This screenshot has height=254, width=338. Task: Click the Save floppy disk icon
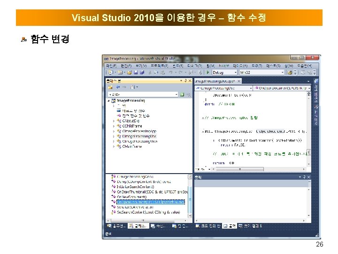[136, 72]
